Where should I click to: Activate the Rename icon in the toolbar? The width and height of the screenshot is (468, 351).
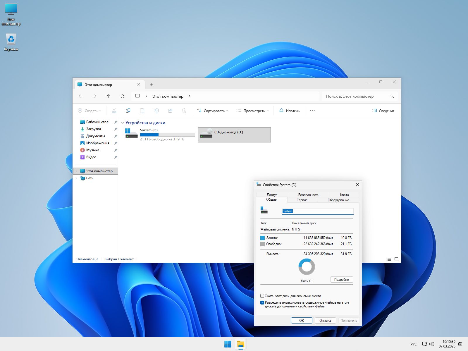coord(156,111)
